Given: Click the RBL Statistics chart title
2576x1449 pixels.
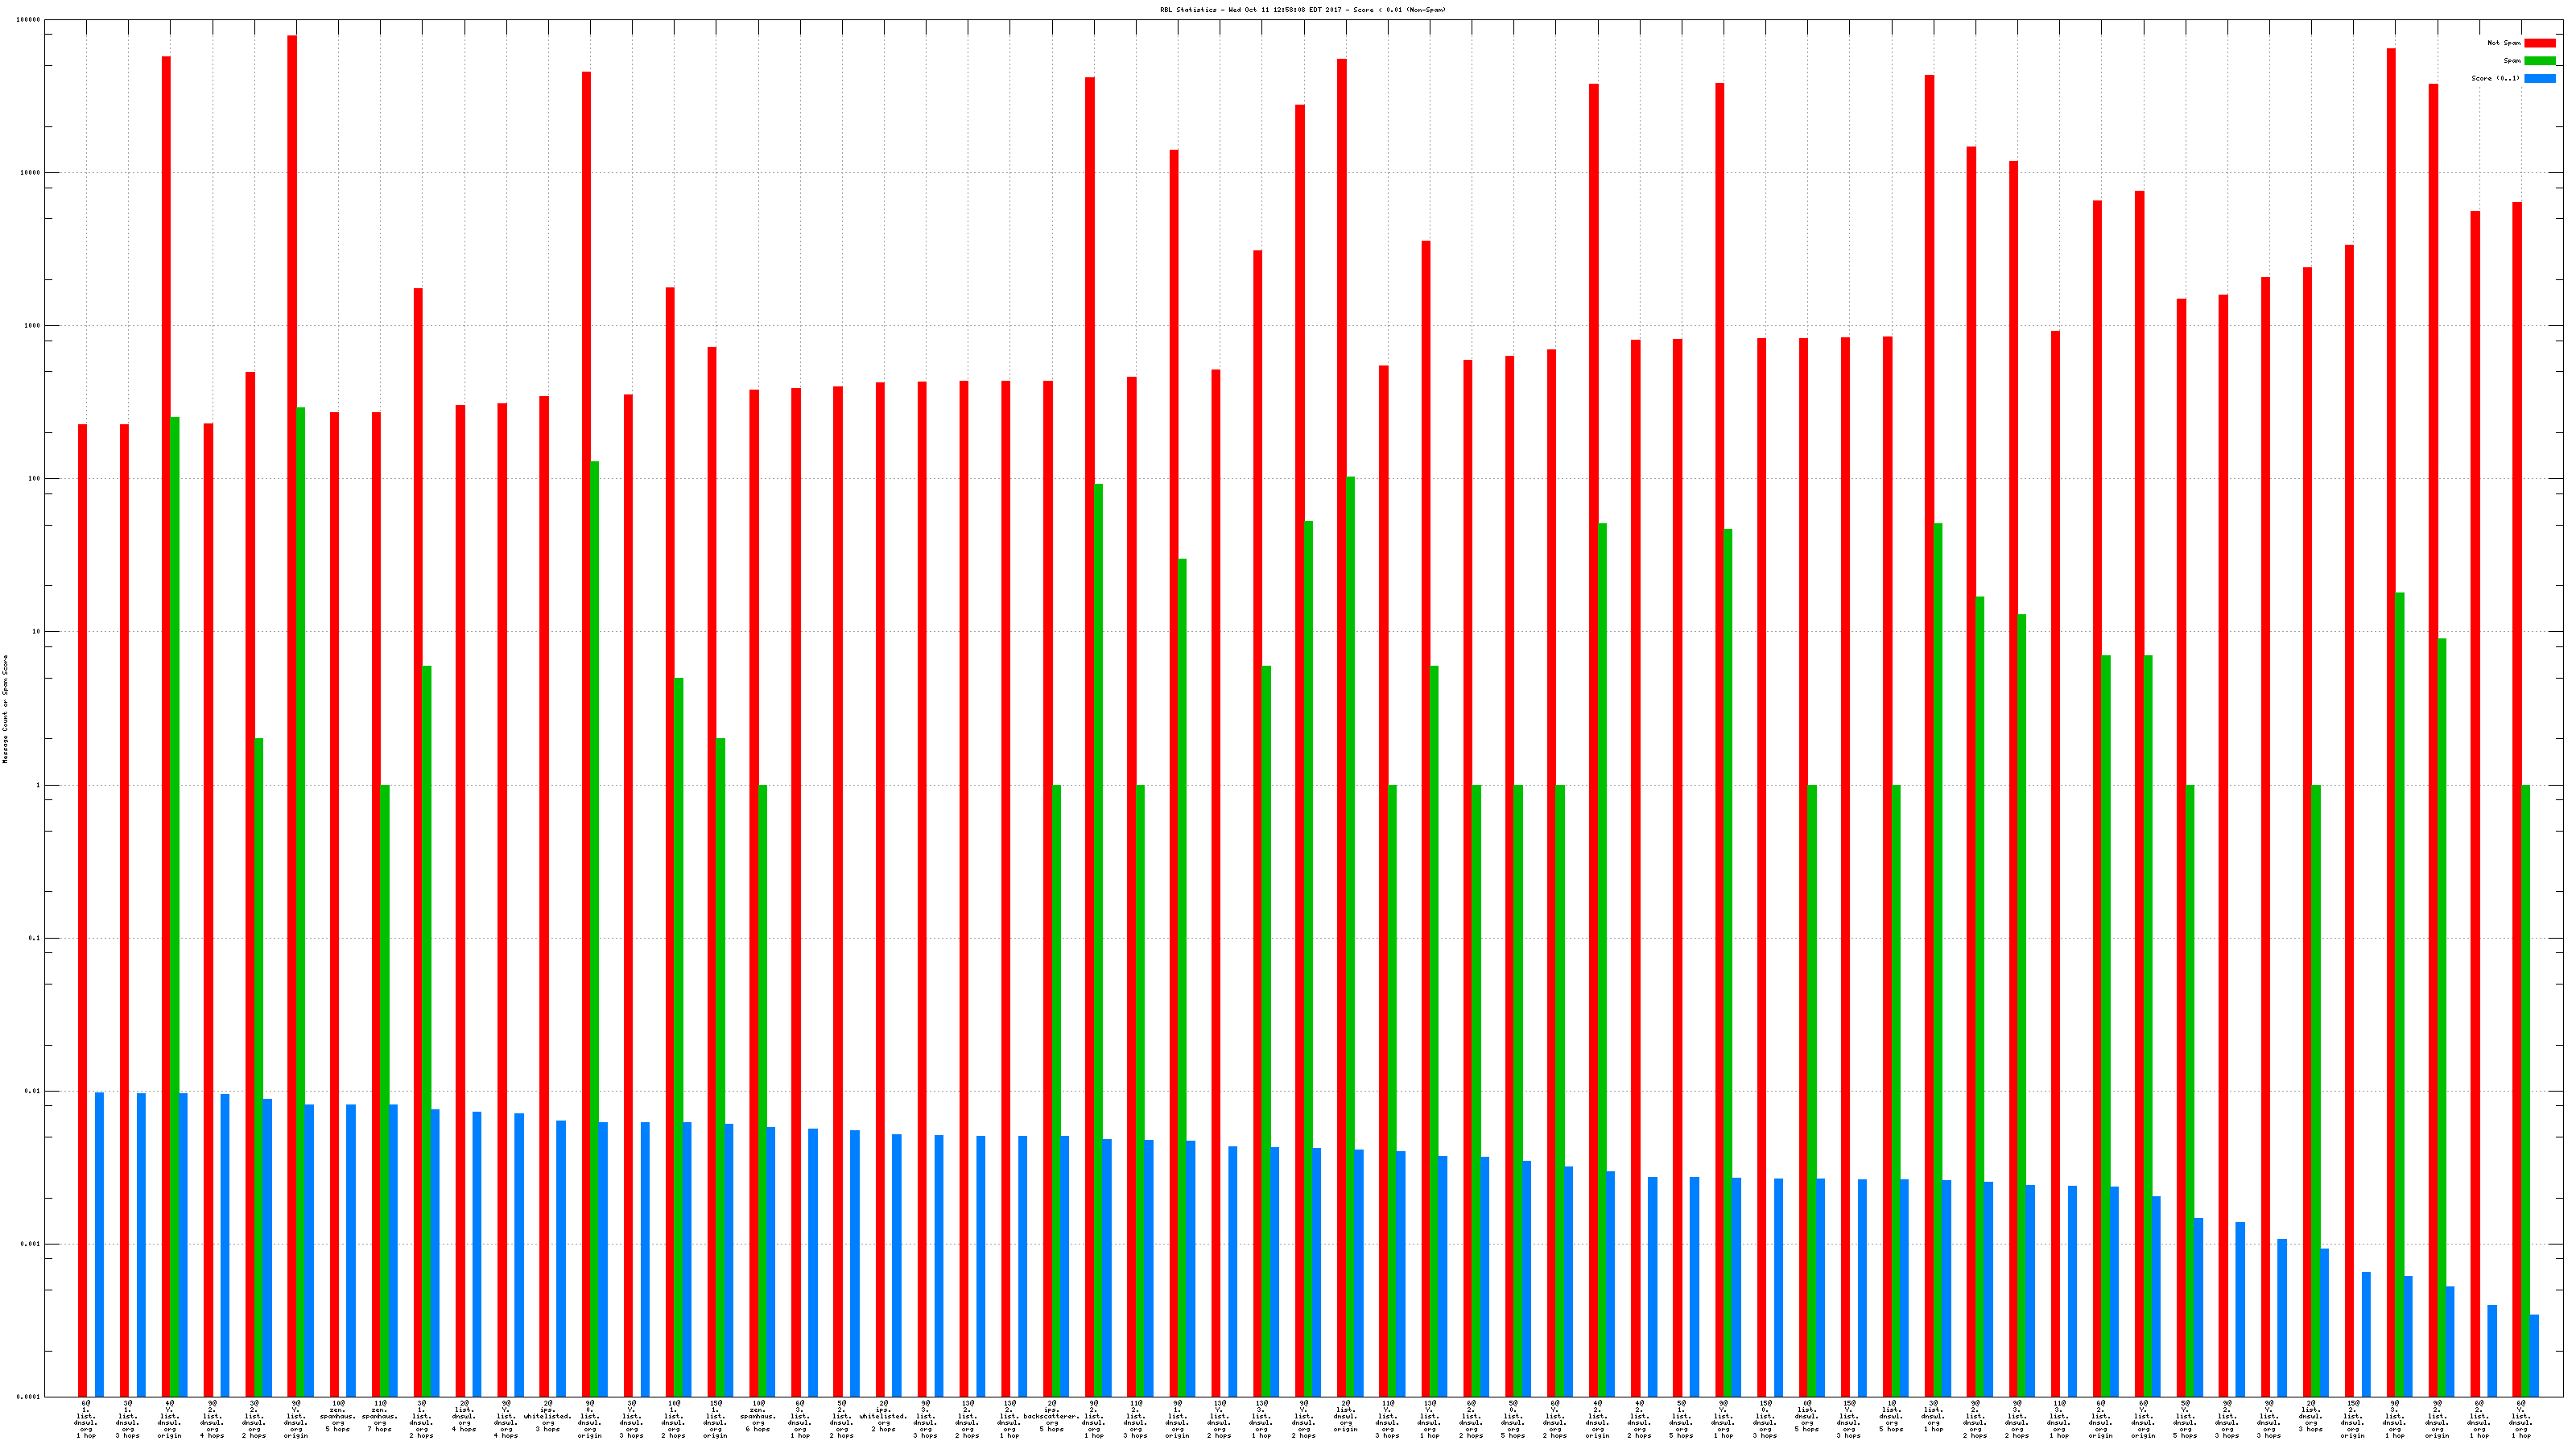Looking at the screenshot, I should 1302,10.
